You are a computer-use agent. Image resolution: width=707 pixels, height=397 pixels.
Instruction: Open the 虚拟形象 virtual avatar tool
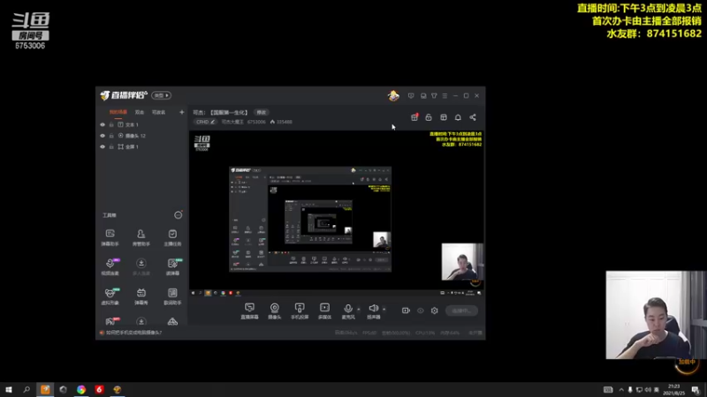point(110,296)
